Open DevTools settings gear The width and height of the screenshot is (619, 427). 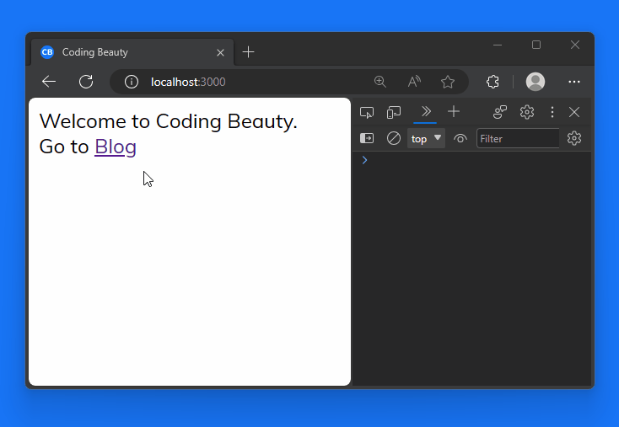527,112
